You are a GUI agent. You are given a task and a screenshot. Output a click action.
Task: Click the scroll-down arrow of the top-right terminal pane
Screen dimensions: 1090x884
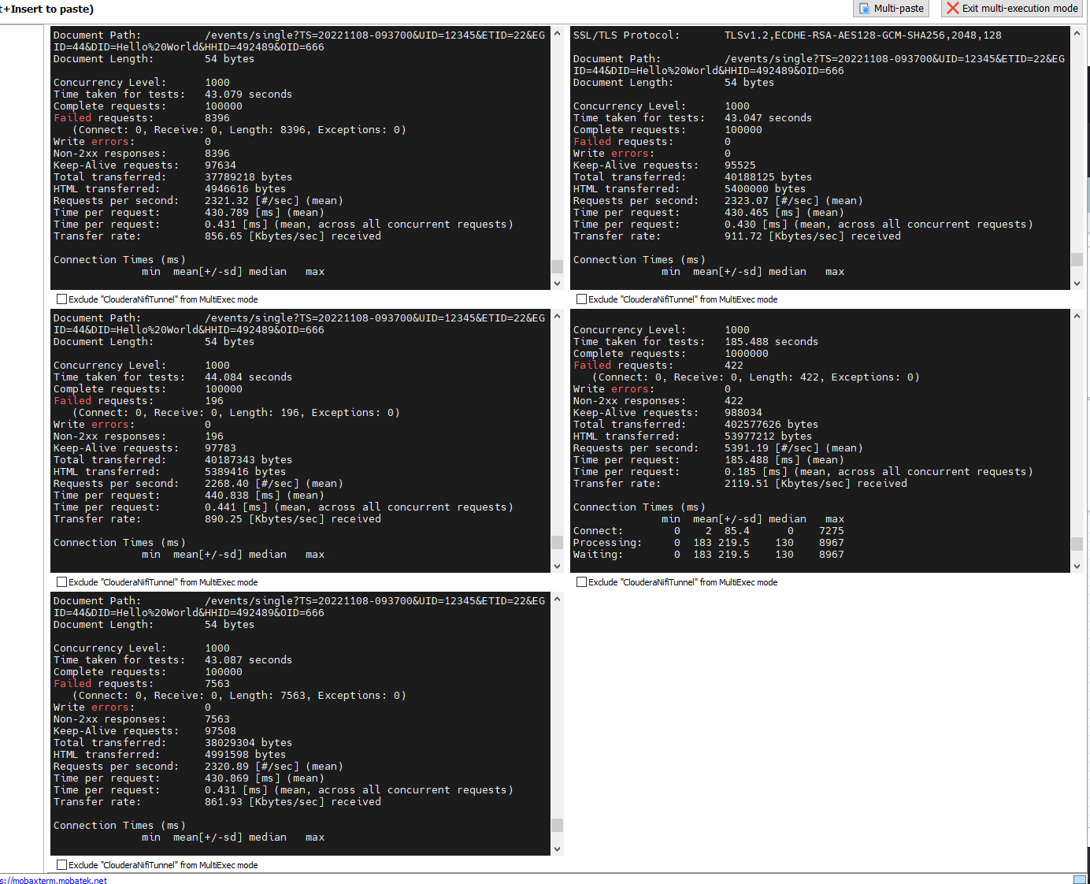pyautogui.click(x=1077, y=283)
